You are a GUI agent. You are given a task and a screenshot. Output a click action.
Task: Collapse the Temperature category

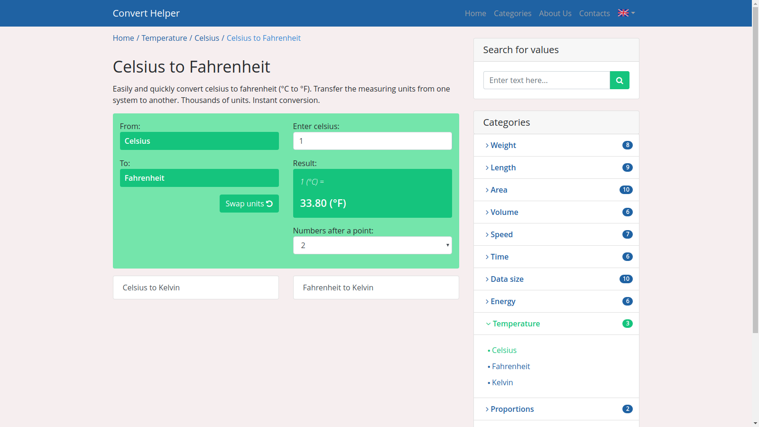516,324
